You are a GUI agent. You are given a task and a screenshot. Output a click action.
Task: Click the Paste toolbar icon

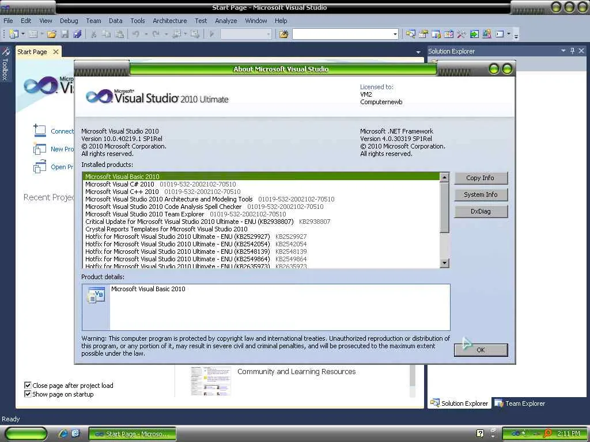pyautogui.click(x=119, y=34)
